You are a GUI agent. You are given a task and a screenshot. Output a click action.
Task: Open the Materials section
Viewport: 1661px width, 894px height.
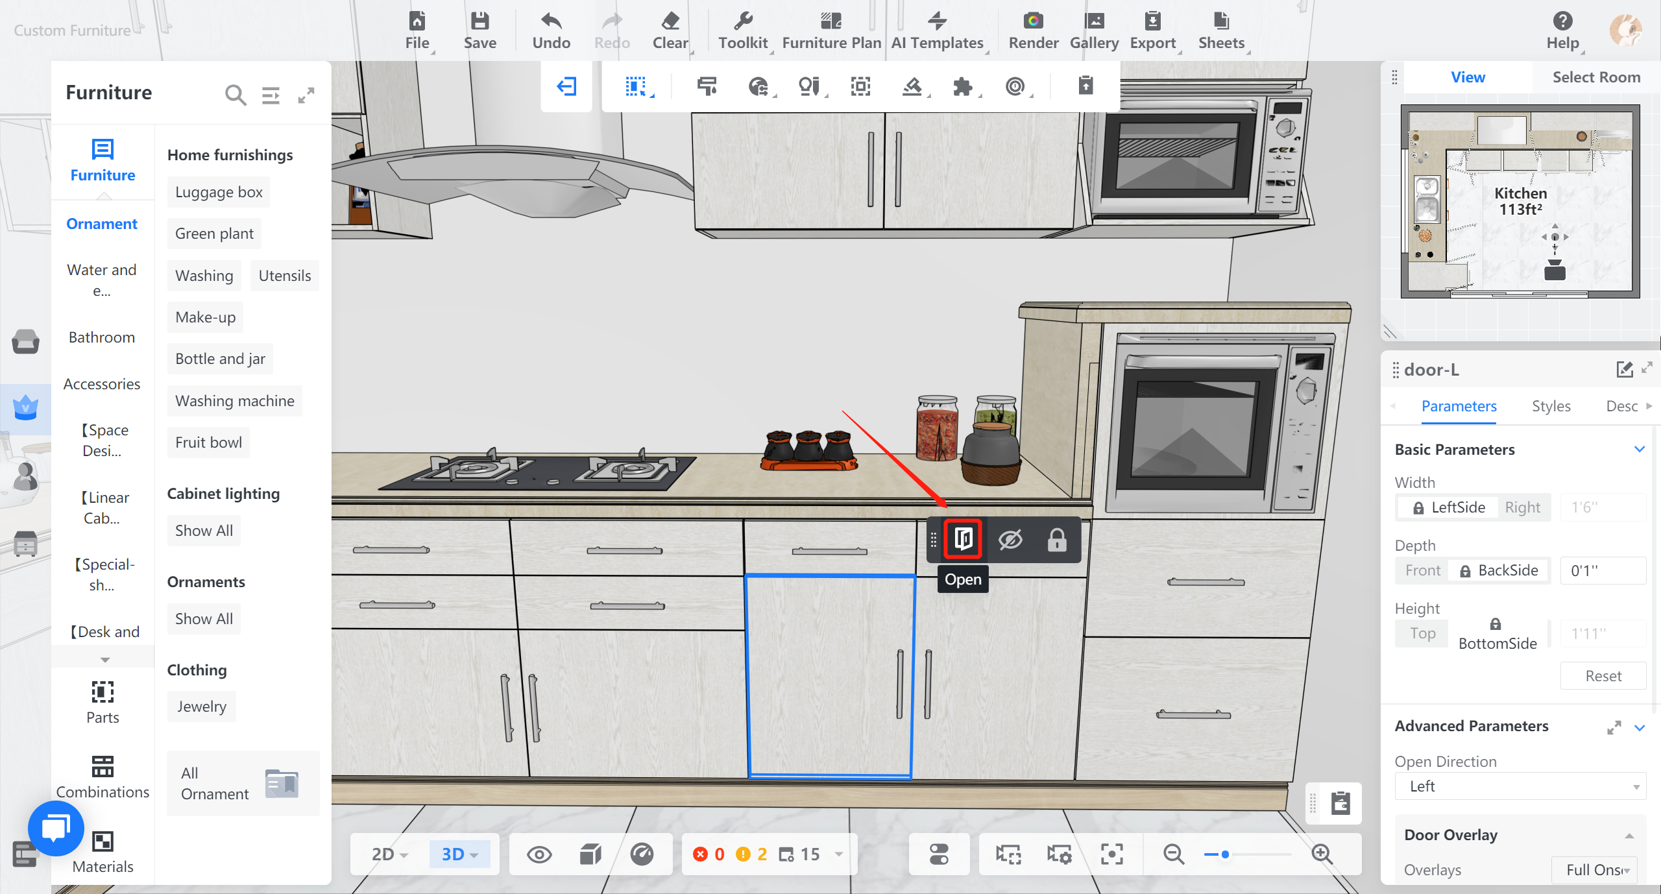[x=103, y=852]
